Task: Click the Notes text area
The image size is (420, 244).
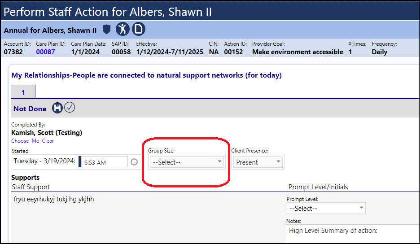Action: pos(353,234)
